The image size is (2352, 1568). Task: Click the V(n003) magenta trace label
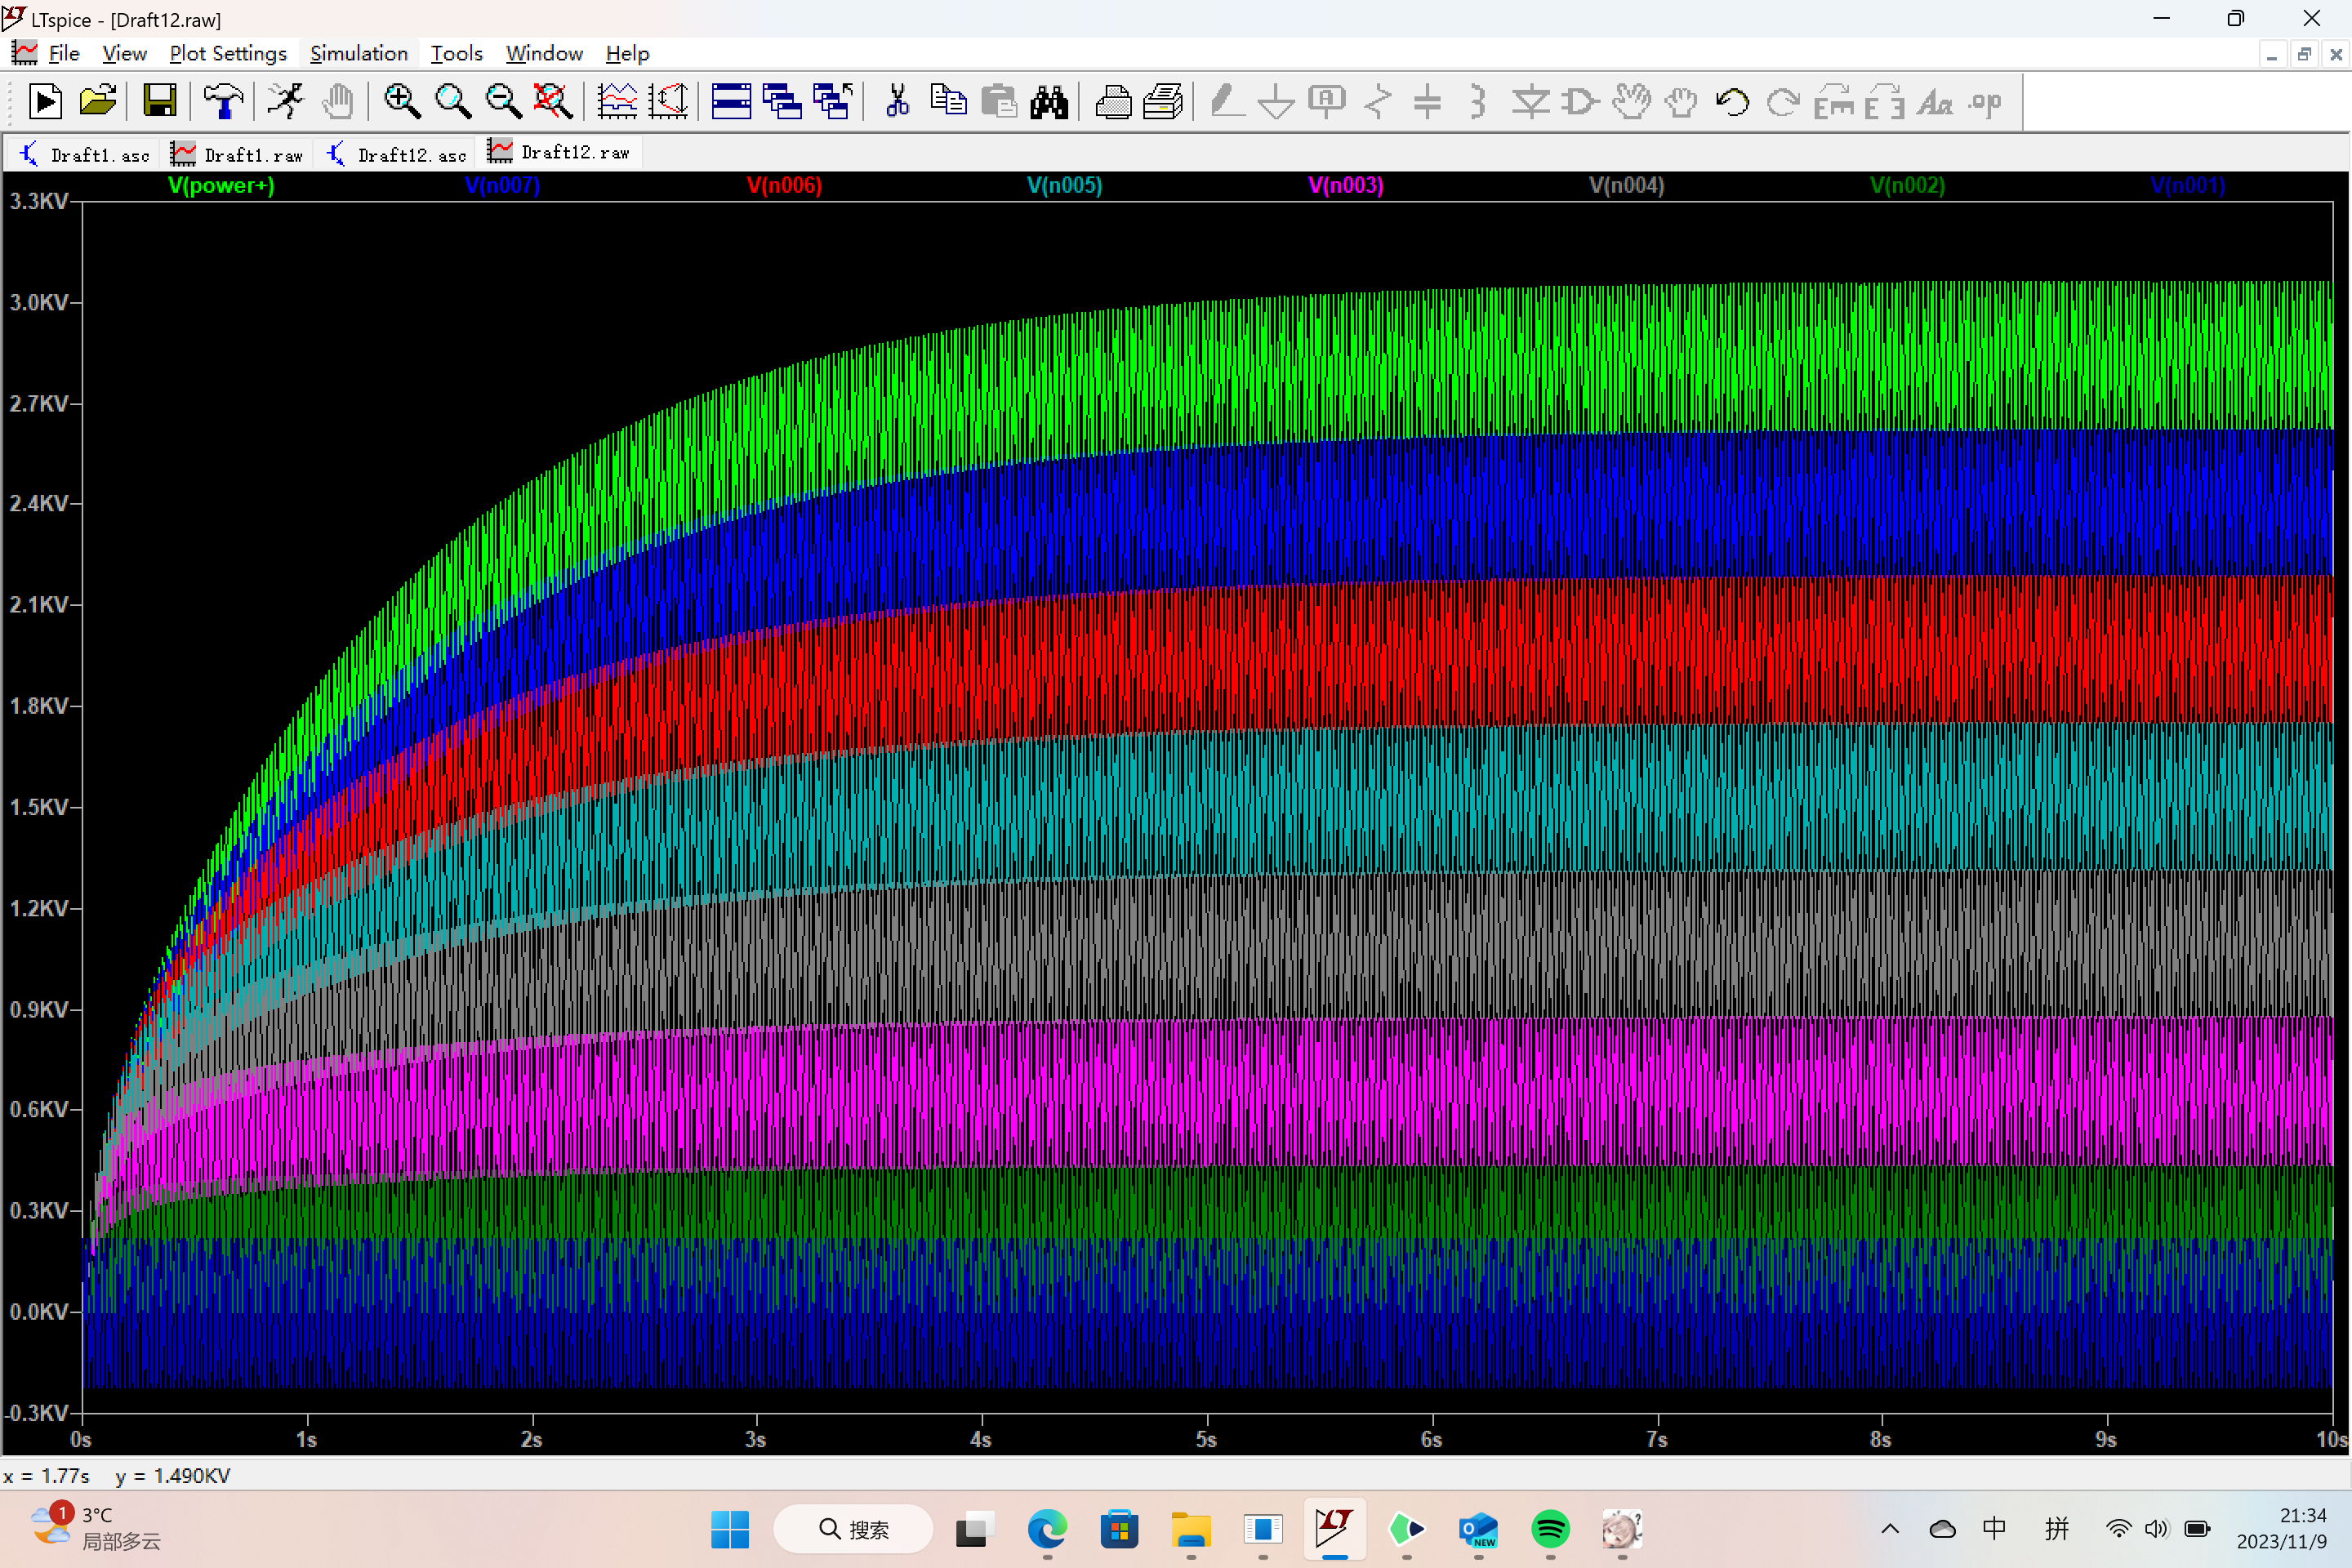click(x=1345, y=185)
